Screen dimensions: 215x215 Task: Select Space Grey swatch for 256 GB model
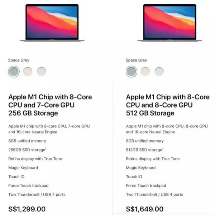14,71
